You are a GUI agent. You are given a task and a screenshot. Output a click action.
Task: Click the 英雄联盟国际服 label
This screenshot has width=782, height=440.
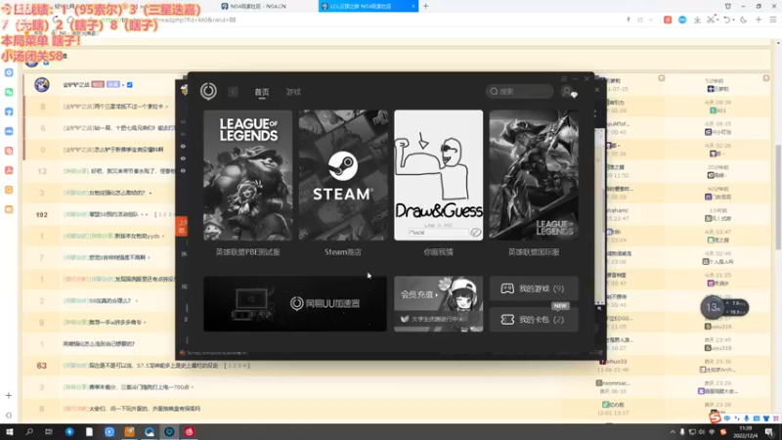point(534,252)
